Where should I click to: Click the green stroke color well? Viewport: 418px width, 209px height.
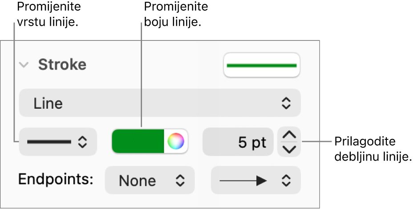pos(138,142)
